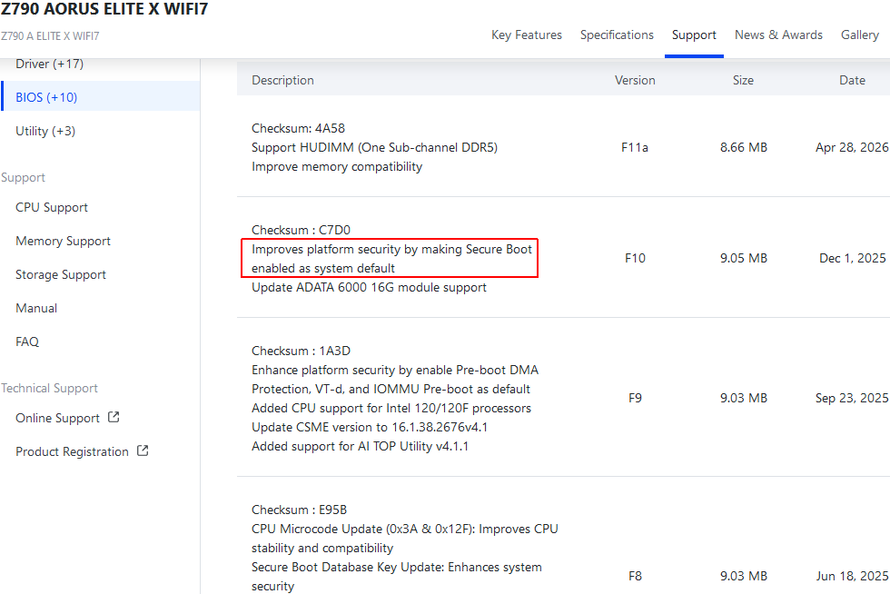Open the CPU Support link
The image size is (890, 594).
tap(52, 207)
